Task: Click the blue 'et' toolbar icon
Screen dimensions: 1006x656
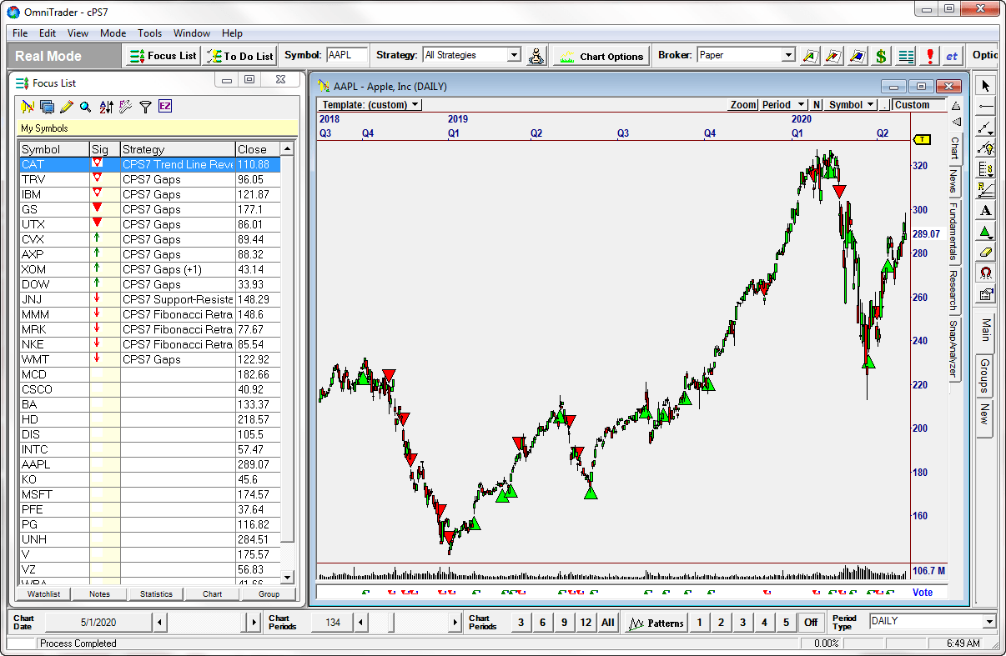Action: [952, 56]
